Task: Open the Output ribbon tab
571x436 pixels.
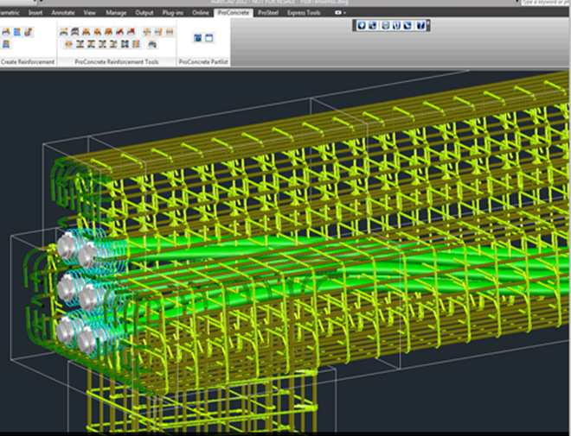Action: pos(144,13)
